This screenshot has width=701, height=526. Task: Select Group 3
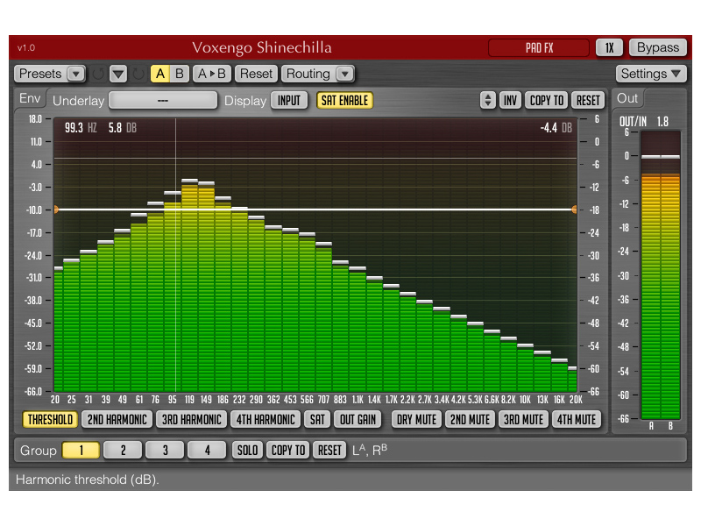coord(165,450)
